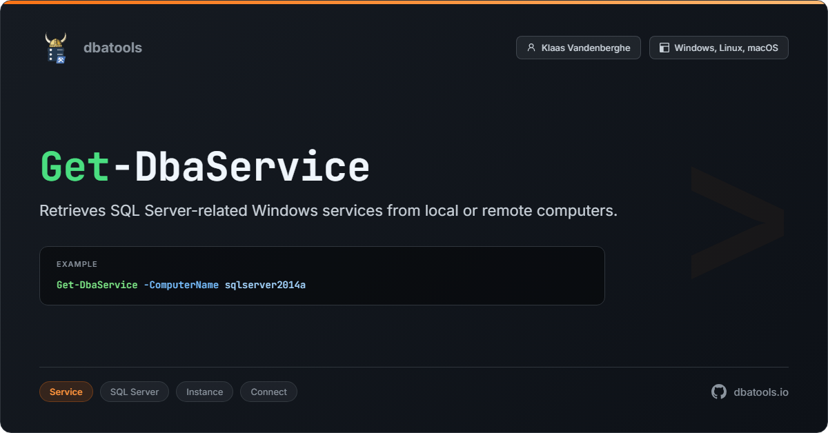Click the Get-DbaService page heading
Screen dimensions: 828x433
point(205,167)
